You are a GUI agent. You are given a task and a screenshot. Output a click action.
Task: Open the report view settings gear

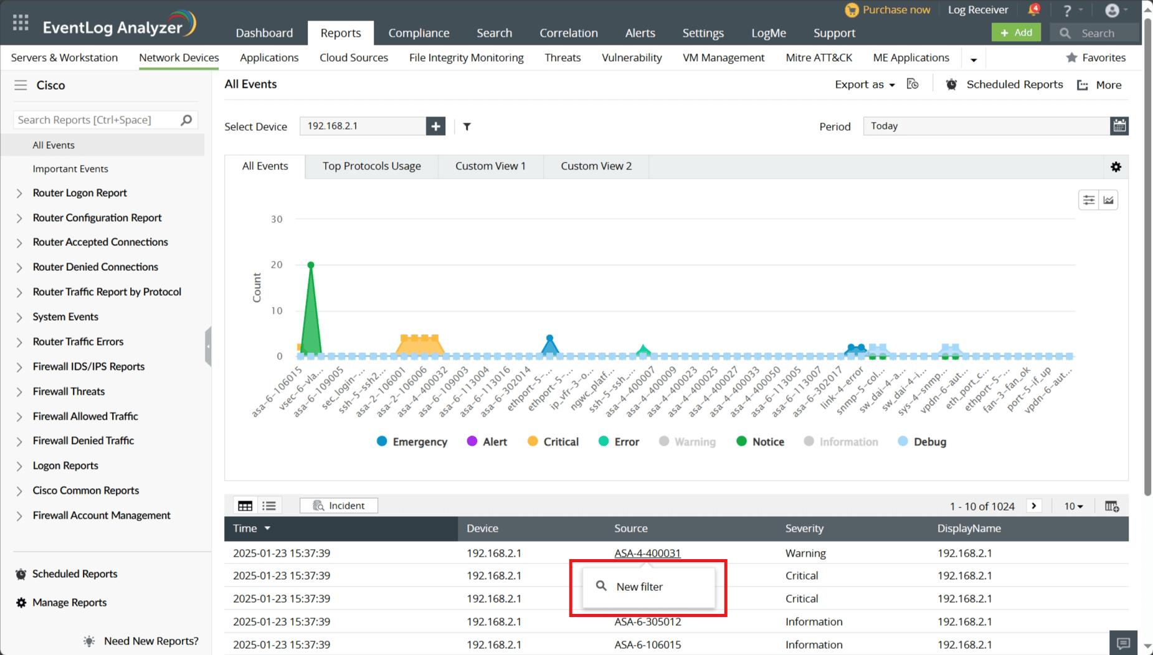point(1116,167)
